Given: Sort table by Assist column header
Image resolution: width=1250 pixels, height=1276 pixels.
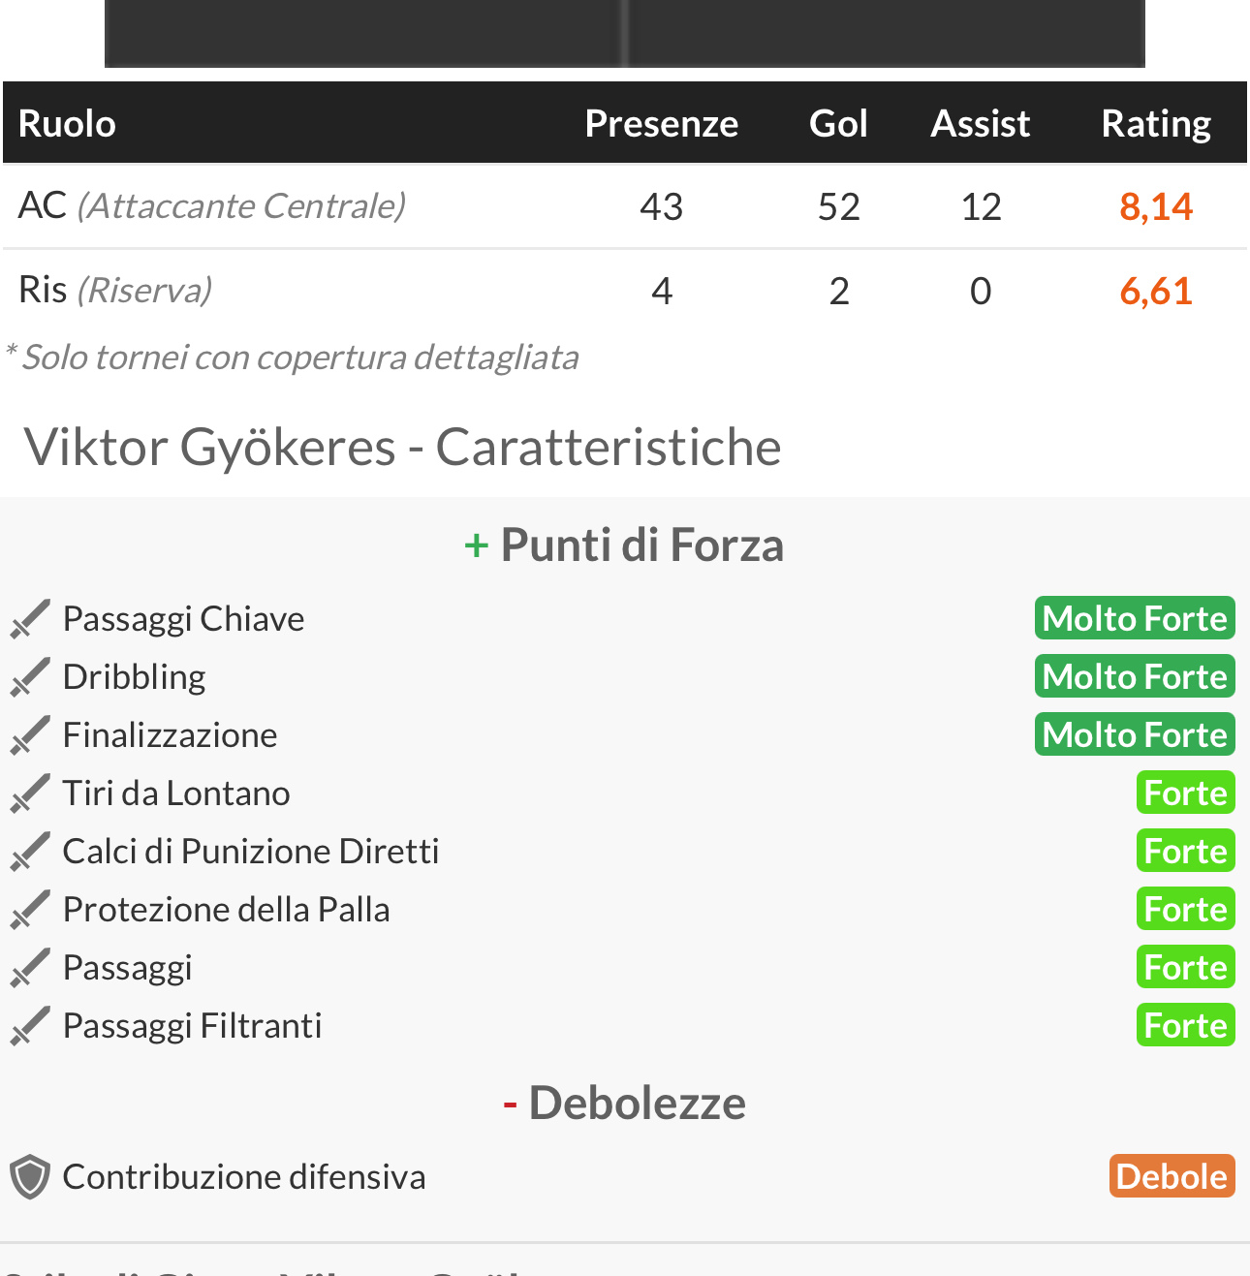Looking at the screenshot, I should point(981,124).
